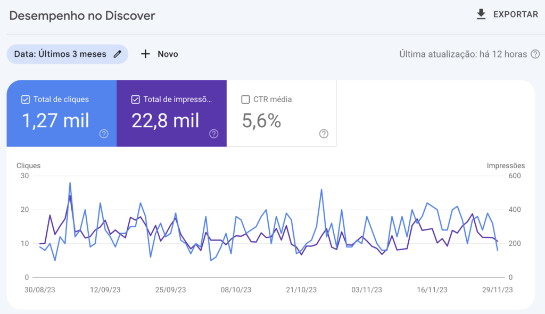The width and height of the screenshot is (545, 314).
Task: Enable the CTR média checkbox
Action: pyautogui.click(x=245, y=100)
